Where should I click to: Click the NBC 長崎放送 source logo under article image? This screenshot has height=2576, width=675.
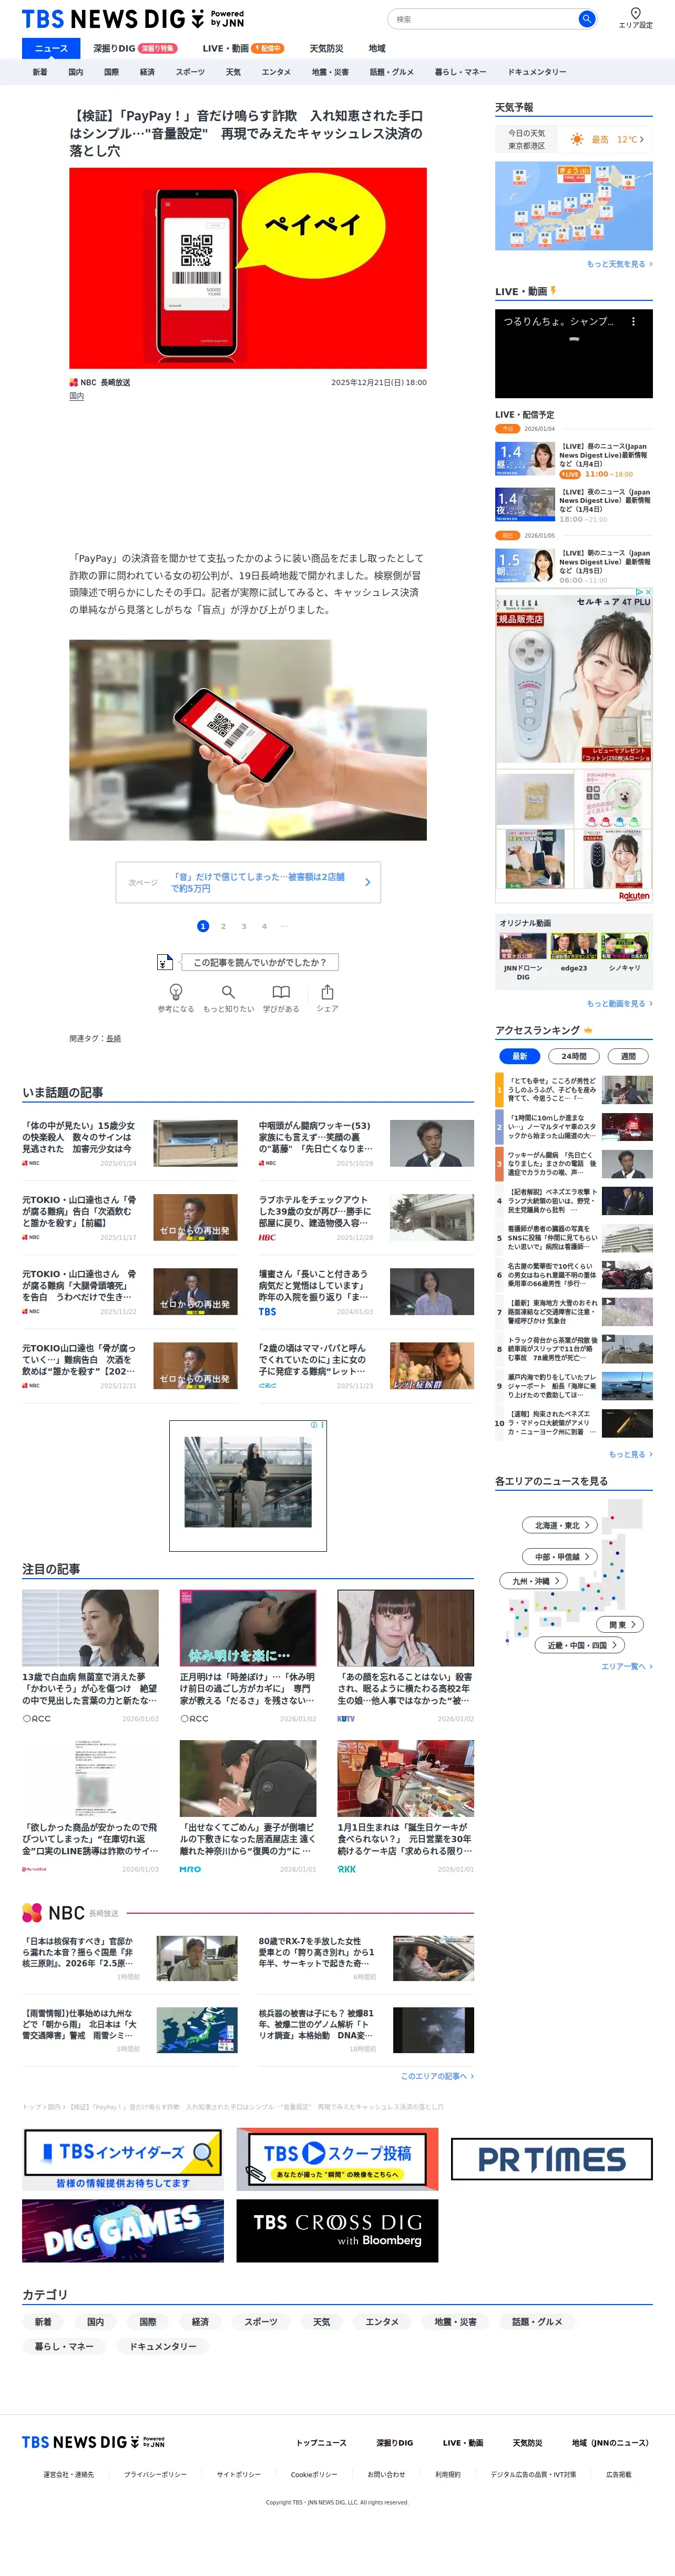(100, 382)
